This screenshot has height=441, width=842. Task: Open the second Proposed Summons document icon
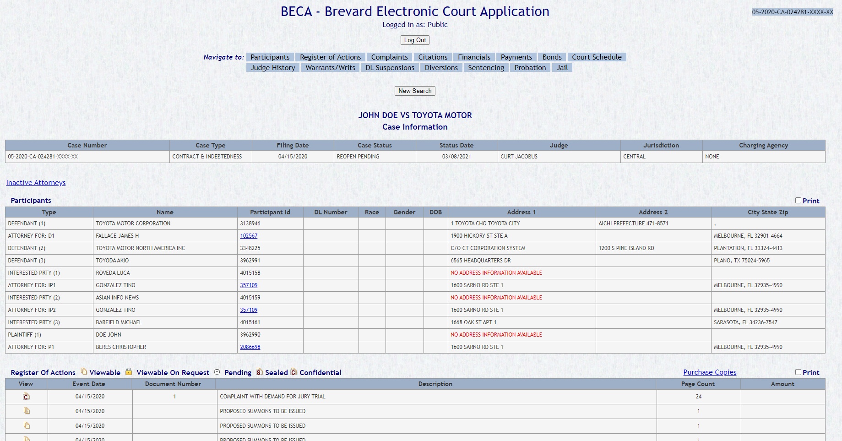pos(27,426)
